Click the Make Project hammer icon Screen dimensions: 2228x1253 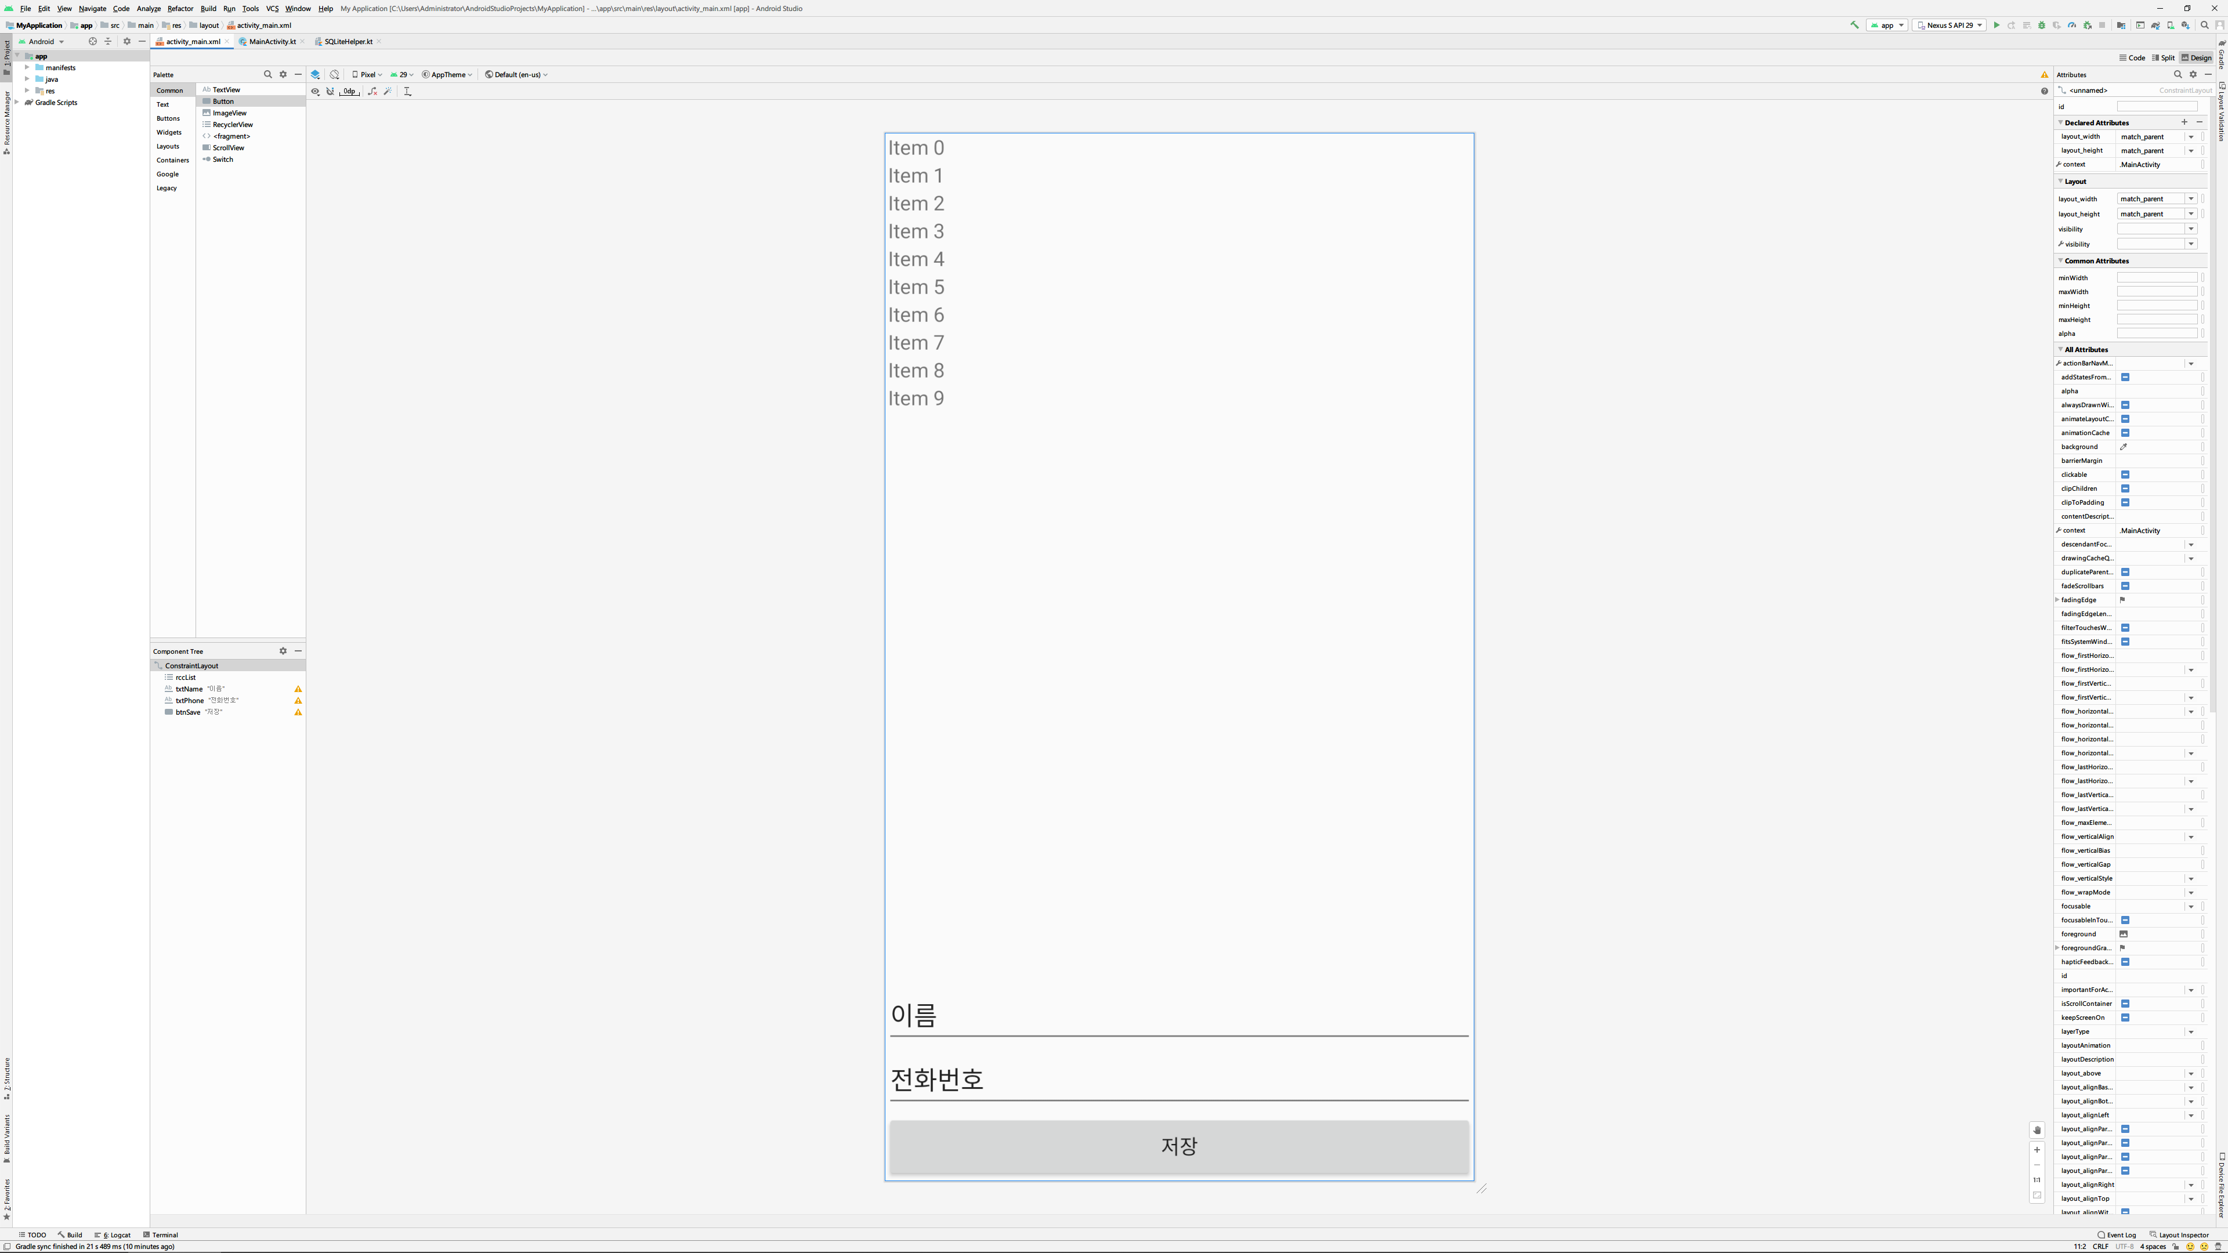1854,25
